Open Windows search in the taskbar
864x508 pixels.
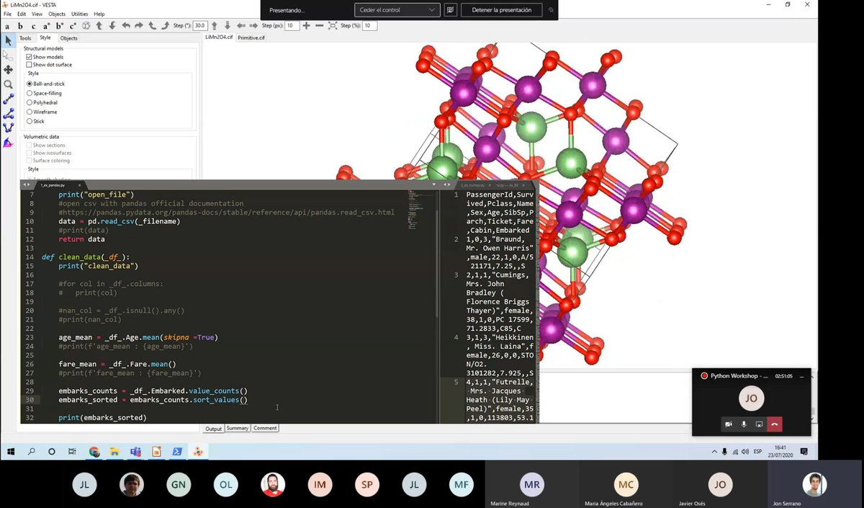point(32,452)
